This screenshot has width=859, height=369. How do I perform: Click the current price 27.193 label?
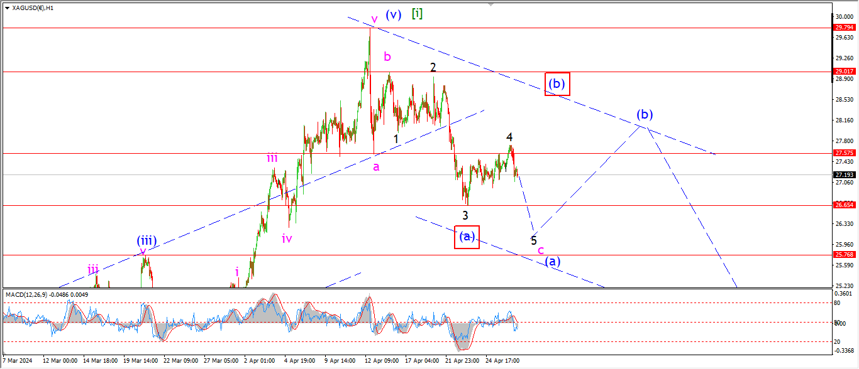[x=844, y=174]
